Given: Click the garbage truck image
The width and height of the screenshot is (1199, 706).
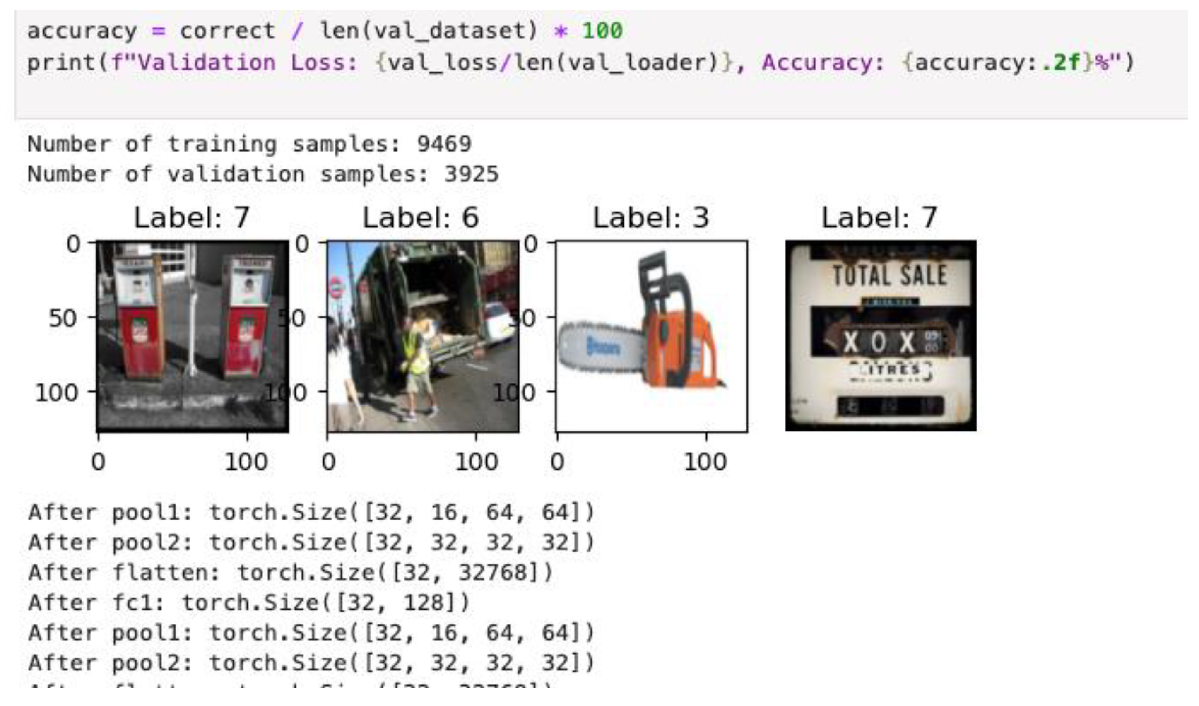Looking at the screenshot, I should pos(422,336).
